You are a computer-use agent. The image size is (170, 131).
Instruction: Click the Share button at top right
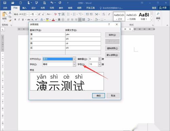coord(163,8)
